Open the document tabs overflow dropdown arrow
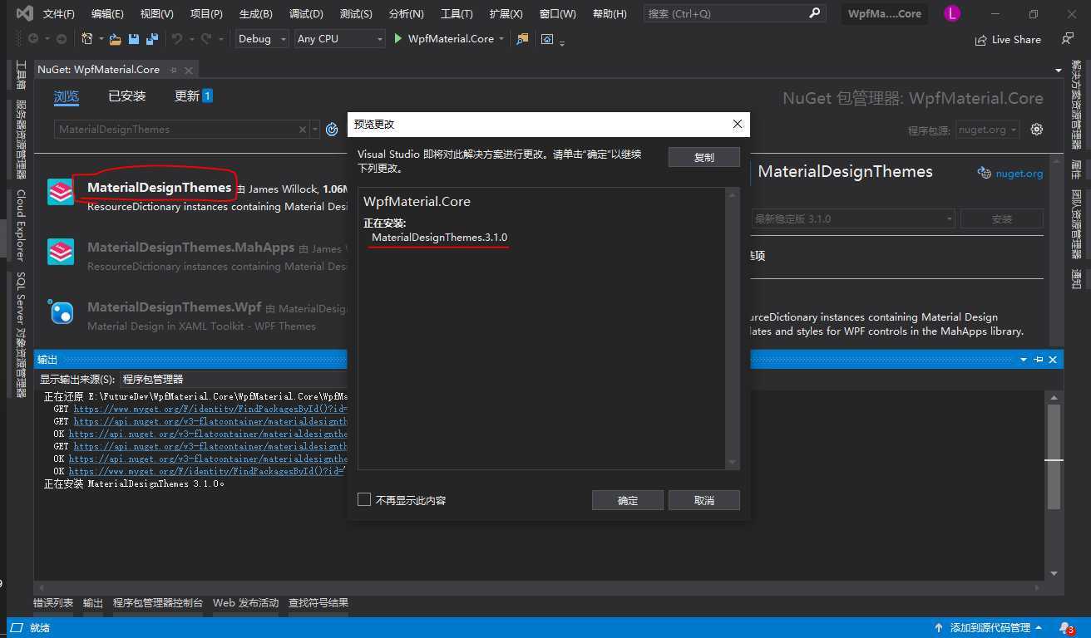This screenshot has width=1091, height=638. click(1059, 71)
